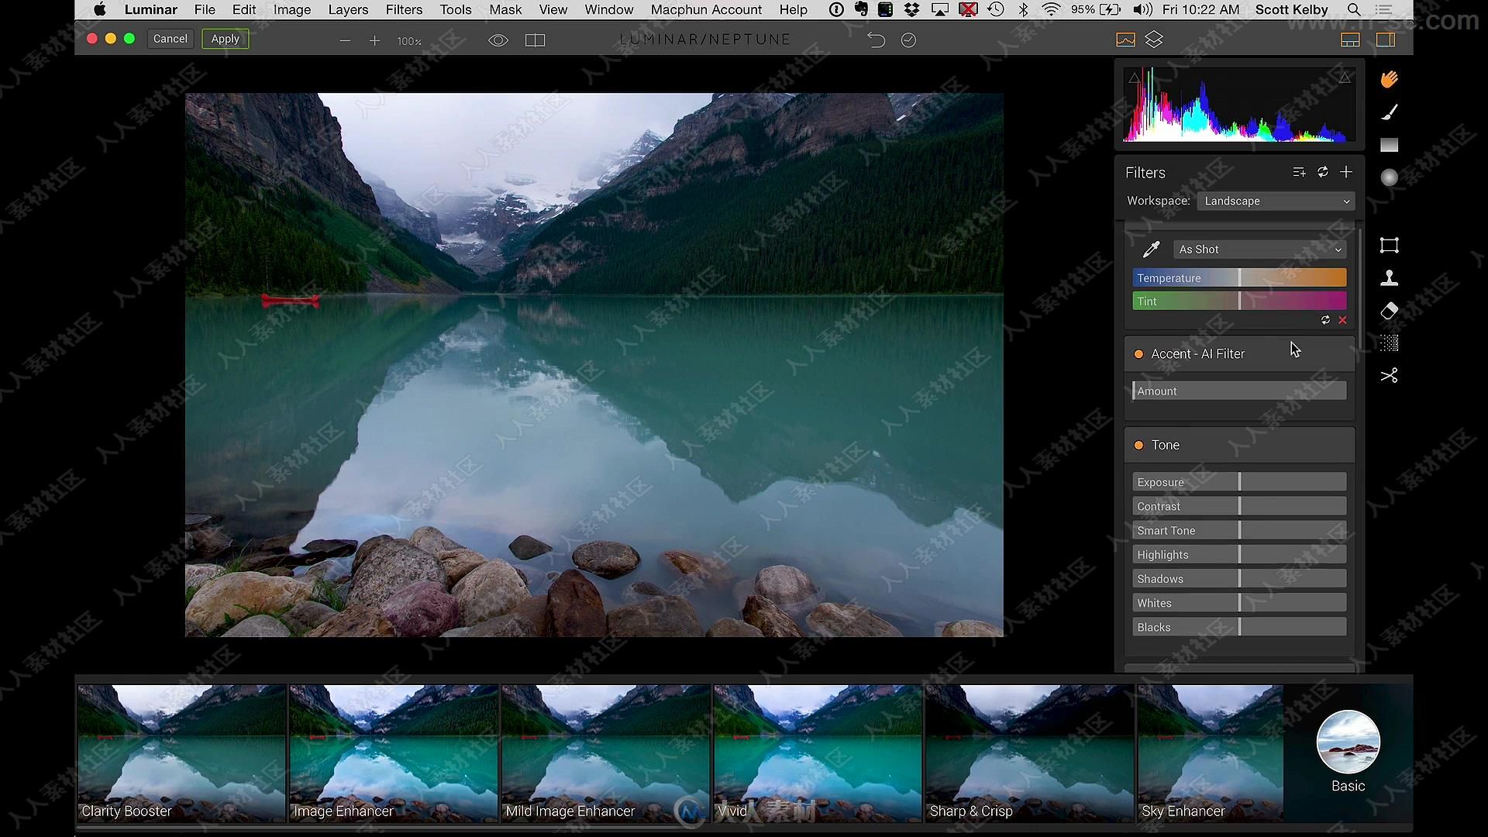Select the transform tool icon
Viewport: 1488px width, 837px height.
tap(1389, 245)
